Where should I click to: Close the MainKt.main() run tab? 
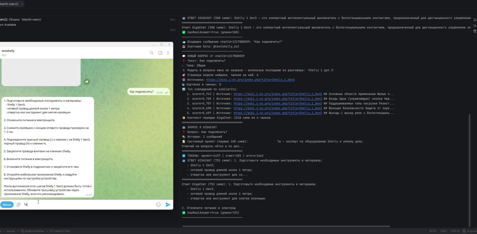[x=22, y=4]
